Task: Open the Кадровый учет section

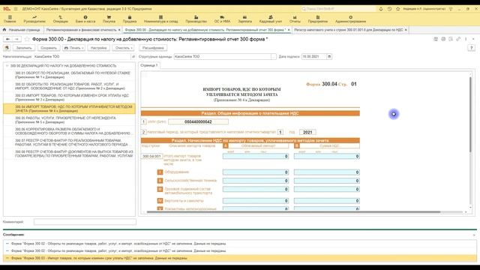Action: [271, 19]
